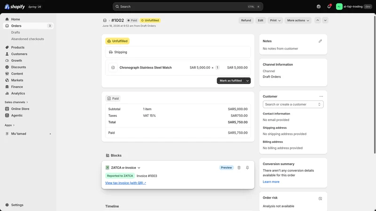The height and width of the screenshot is (211, 376).
Task: Open the Customer section three-dot menu
Action: click(321, 97)
